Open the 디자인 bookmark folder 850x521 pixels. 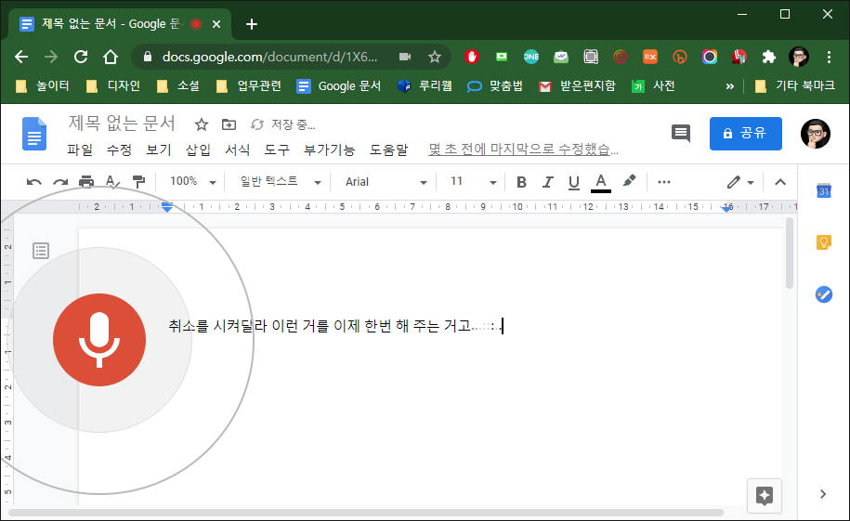(x=113, y=85)
